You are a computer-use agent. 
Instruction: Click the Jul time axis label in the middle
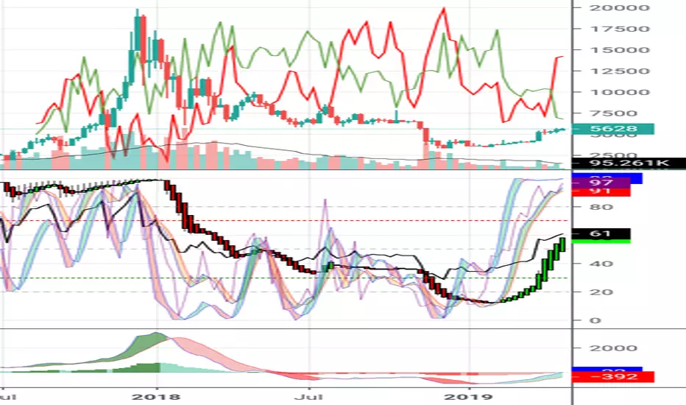309,397
